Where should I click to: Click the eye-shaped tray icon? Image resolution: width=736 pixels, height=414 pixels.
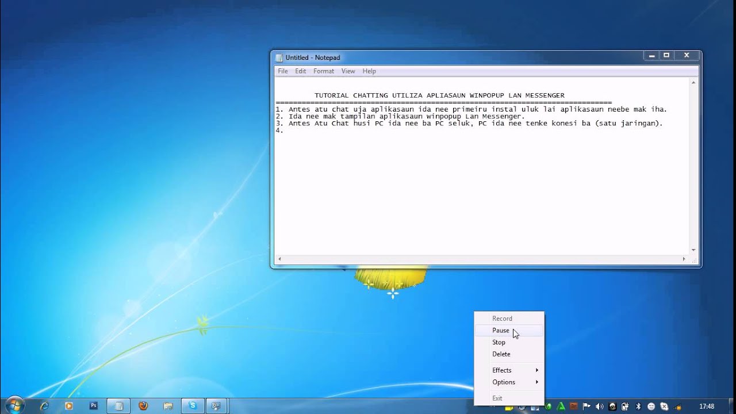click(x=612, y=407)
